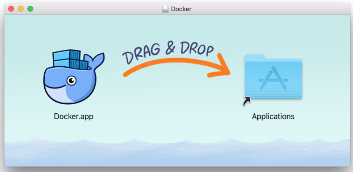Screen dimensions: 353x172
Task: Maximize the Docker window with green button
Action: 30,9
